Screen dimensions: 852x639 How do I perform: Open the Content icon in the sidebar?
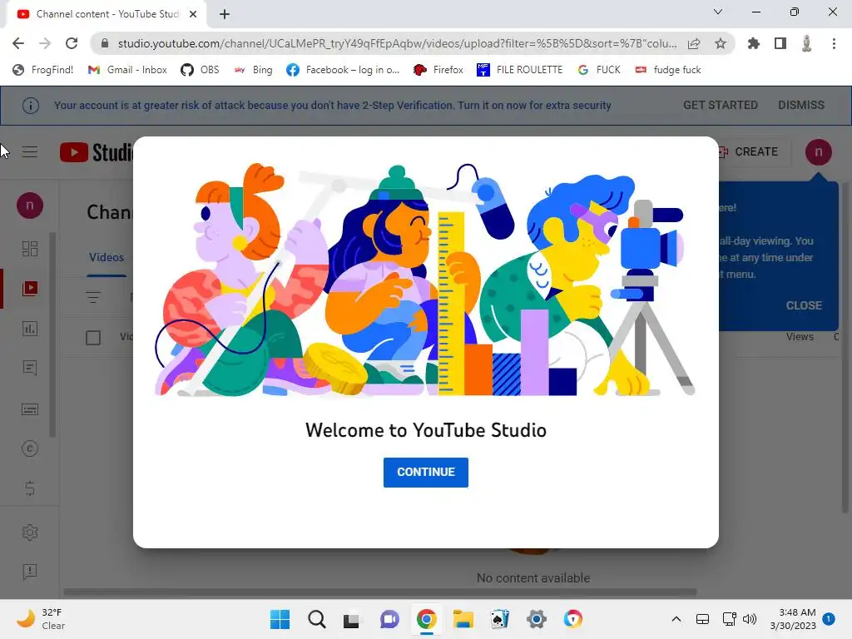click(30, 289)
